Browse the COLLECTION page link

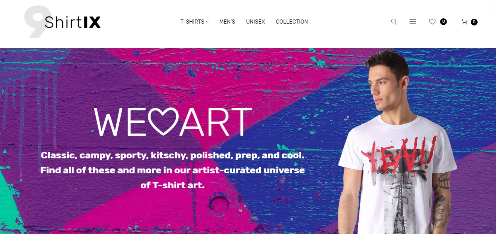[292, 22]
